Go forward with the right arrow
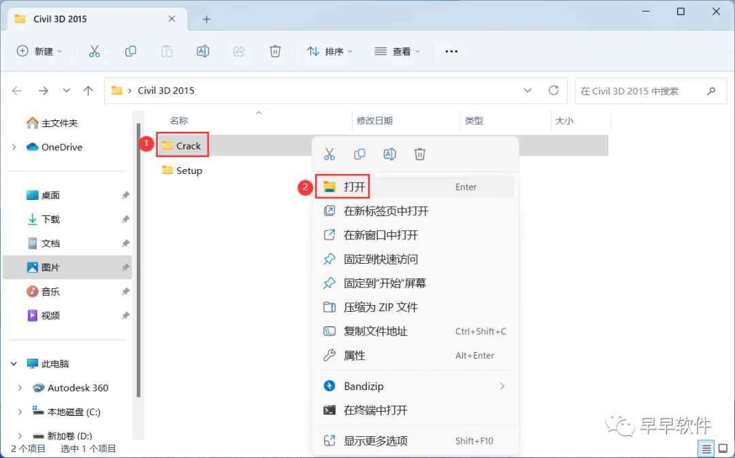Screen dimensions: 735x458 click(x=43, y=91)
